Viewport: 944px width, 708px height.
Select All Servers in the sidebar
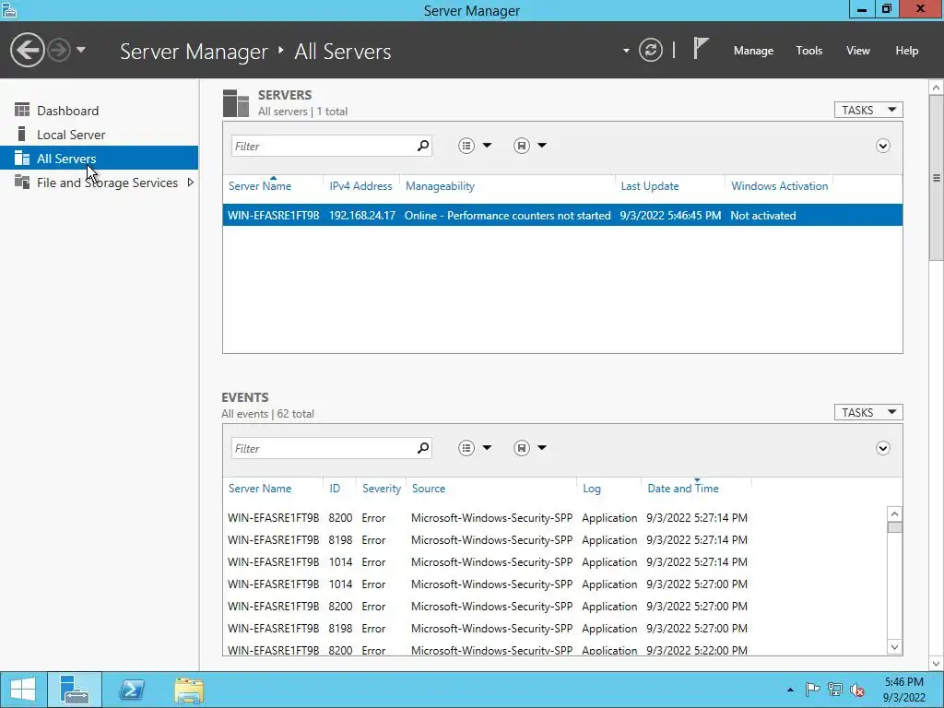99,159
